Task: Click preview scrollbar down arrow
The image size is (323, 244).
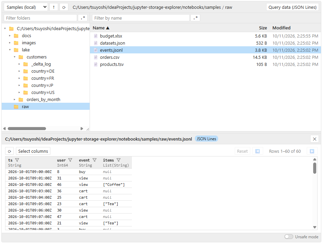Action: tap(315, 227)
